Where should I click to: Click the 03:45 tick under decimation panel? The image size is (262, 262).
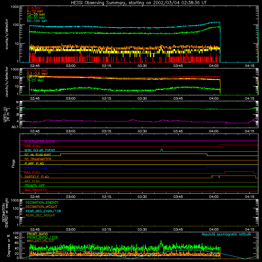[x=178, y=230]
